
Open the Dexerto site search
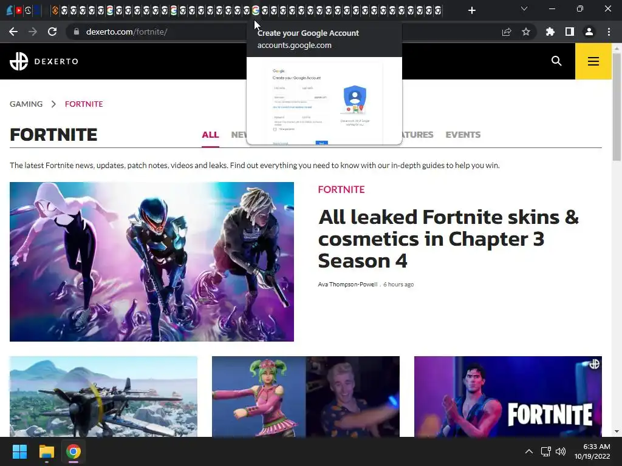[556, 61]
